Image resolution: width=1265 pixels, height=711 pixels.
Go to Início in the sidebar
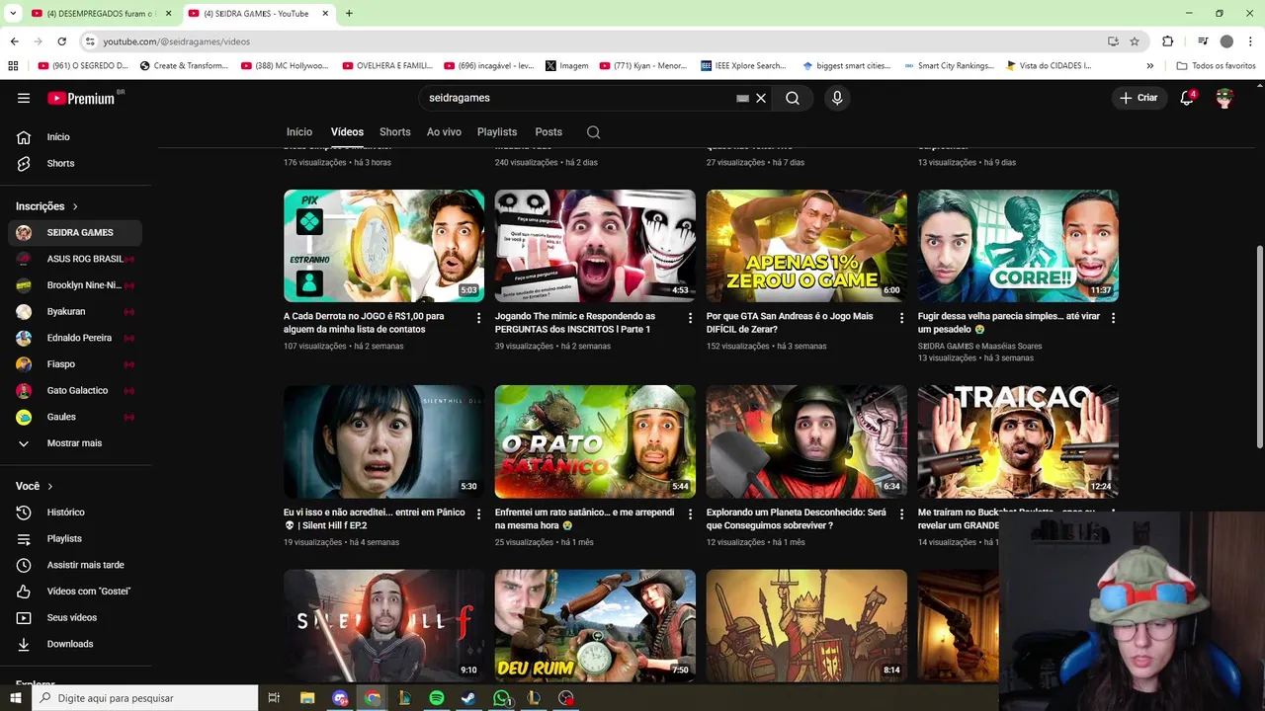[75, 137]
